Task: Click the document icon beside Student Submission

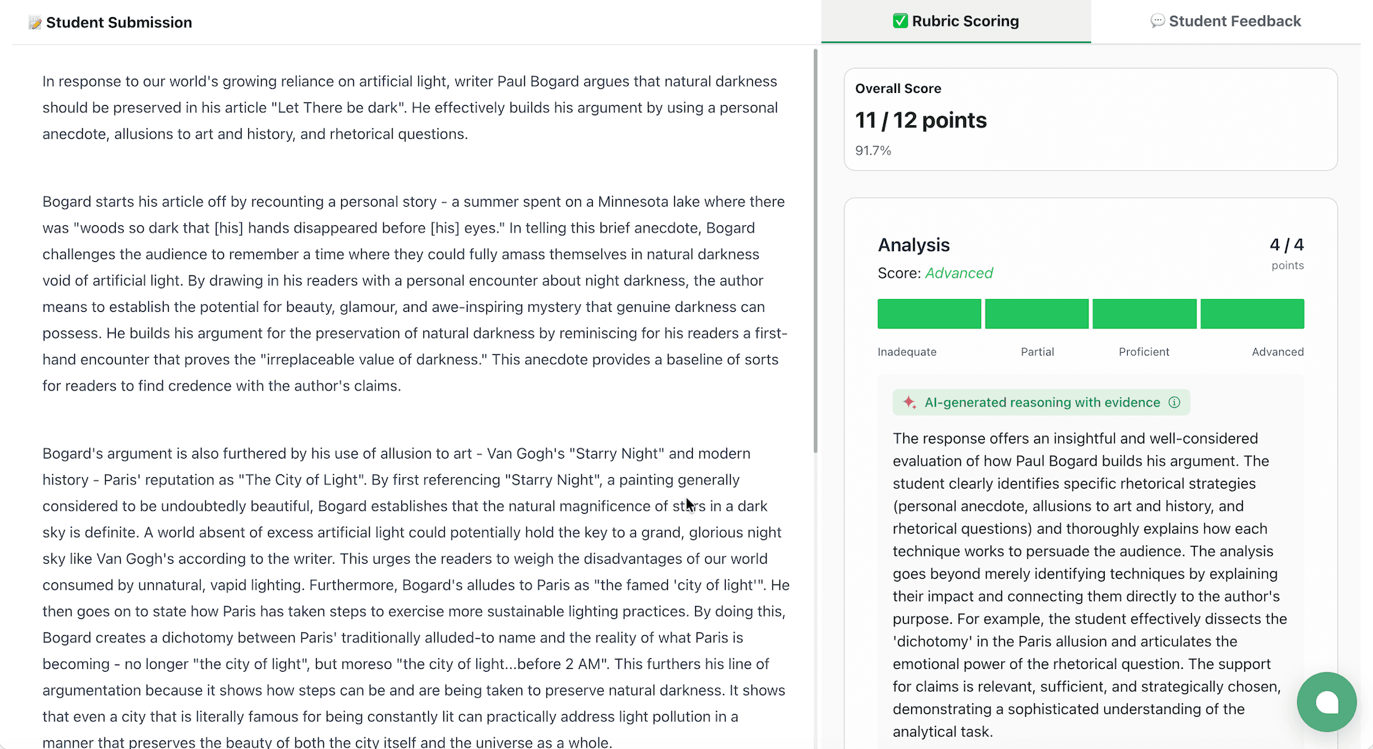Action: pyautogui.click(x=34, y=22)
